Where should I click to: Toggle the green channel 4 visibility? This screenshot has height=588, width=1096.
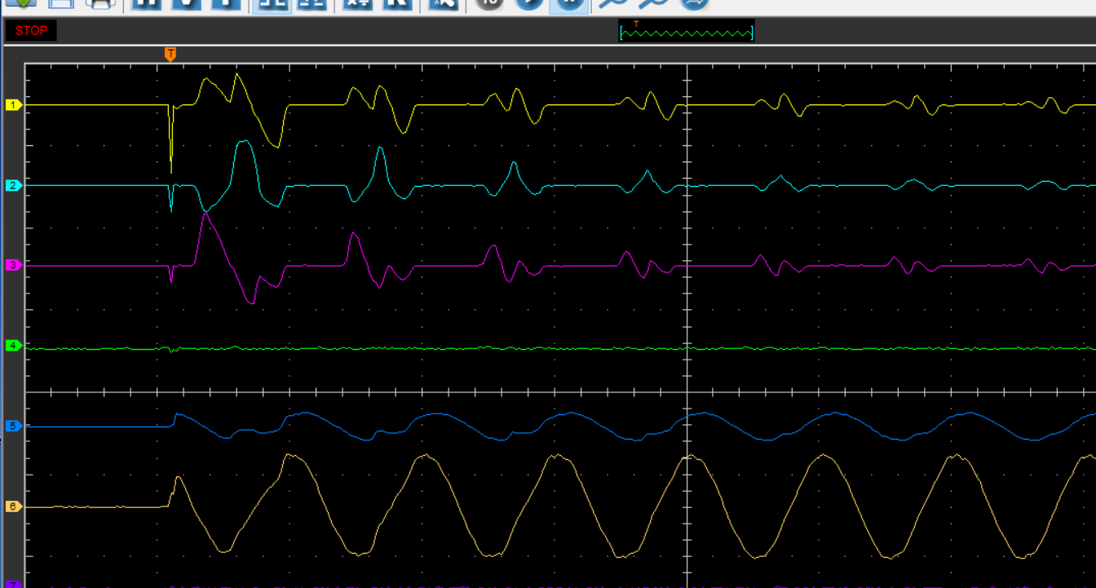[x=14, y=345]
